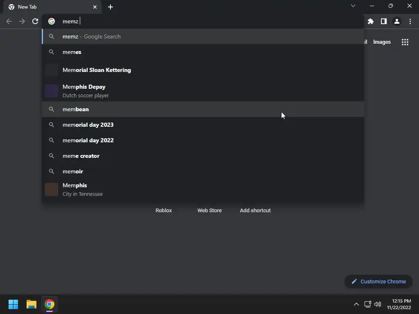
Task: Open the Images link
Action: [x=382, y=42]
